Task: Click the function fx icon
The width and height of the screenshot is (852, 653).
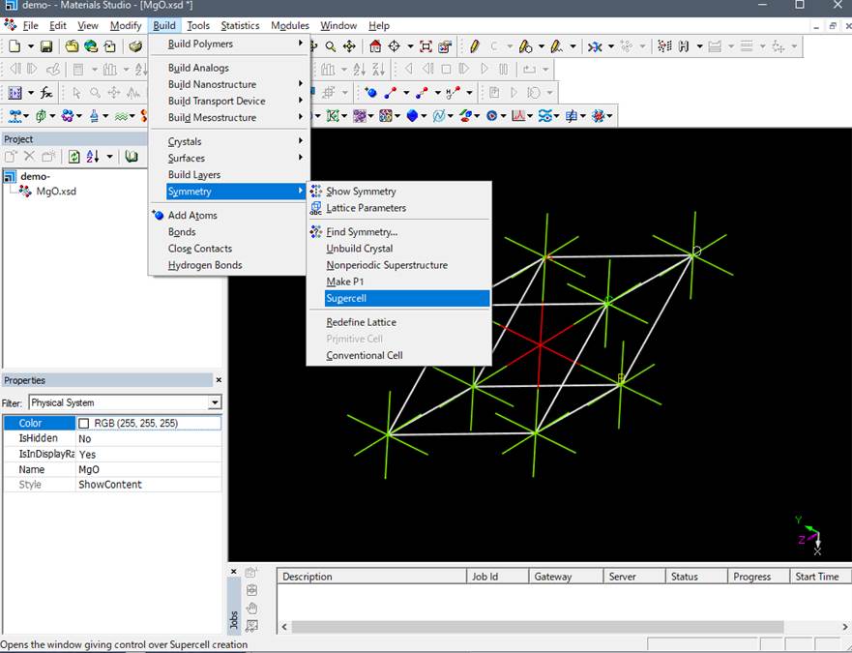Action: (46, 93)
